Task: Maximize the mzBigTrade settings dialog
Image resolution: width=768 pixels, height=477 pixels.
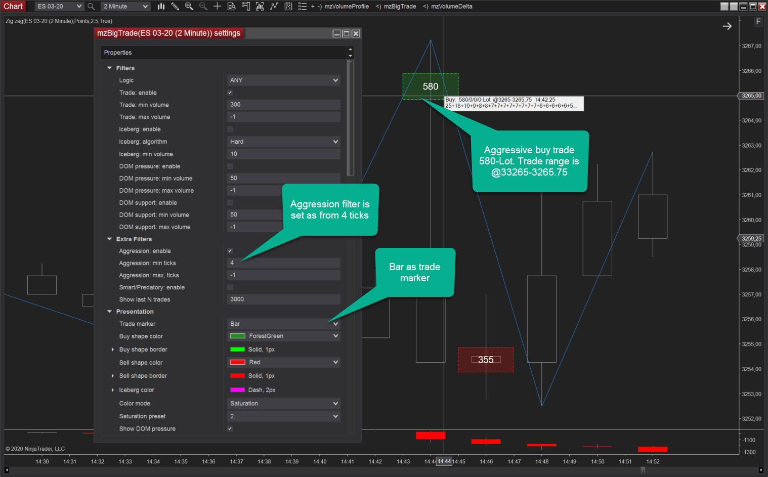Action: tap(346, 33)
